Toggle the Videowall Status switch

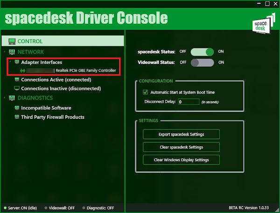202,62
